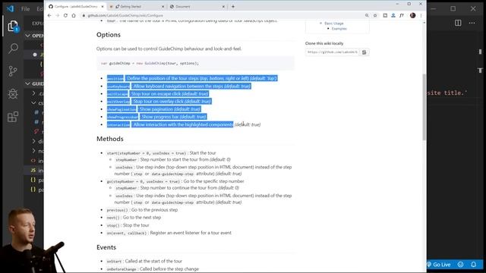Open VS Code Explorer icon
Image resolution: width=486 pixels, height=273 pixels.
coord(13,26)
